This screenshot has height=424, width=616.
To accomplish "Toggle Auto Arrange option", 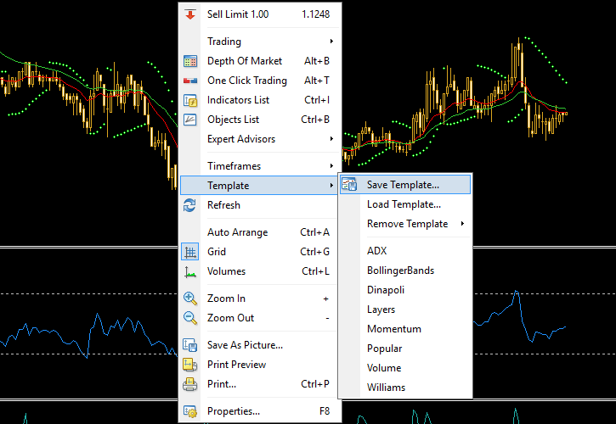I will [260, 232].
